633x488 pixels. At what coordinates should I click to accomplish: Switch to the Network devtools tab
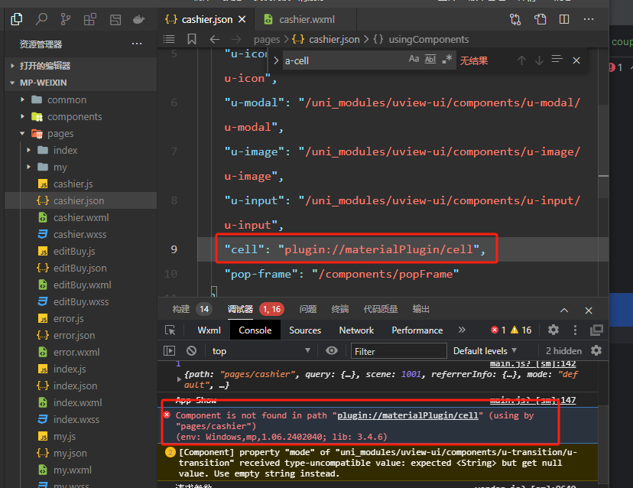coord(356,330)
